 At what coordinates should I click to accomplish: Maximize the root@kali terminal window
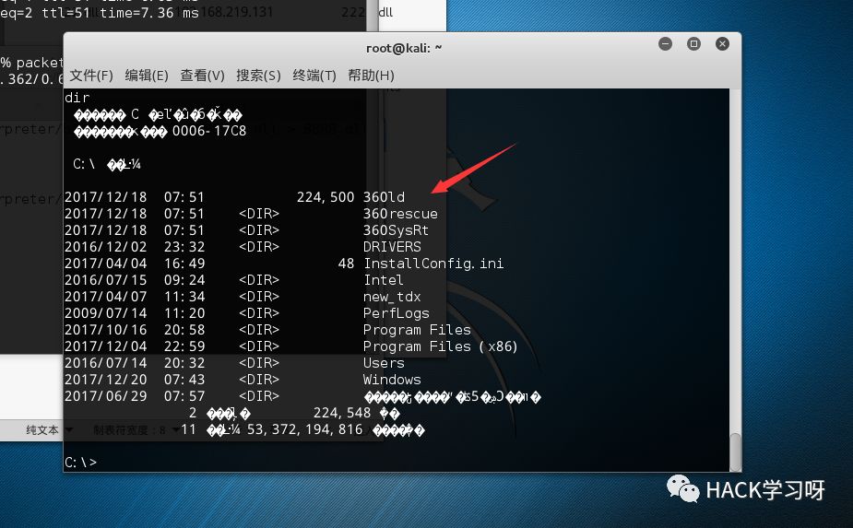[x=693, y=44]
